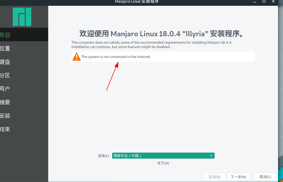Click the 关于(A) about button
This screenshot has width=283, height=182.
[x=163, y=163]
